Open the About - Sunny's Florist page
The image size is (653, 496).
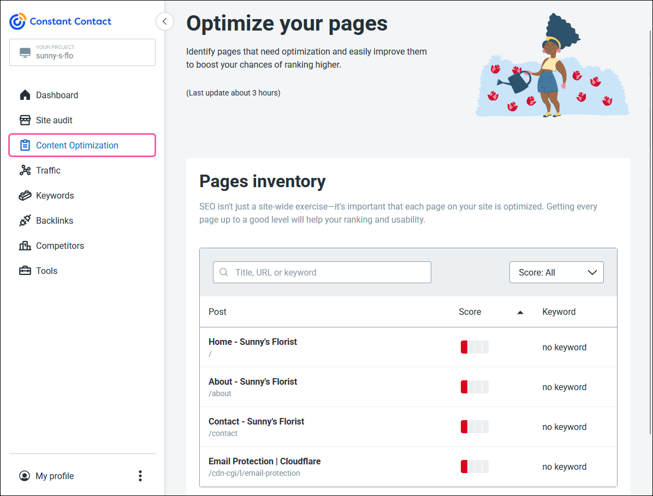[253, 381]
